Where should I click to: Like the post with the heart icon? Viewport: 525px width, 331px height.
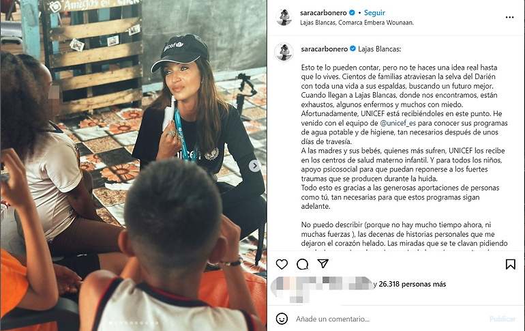coord(282,264)
